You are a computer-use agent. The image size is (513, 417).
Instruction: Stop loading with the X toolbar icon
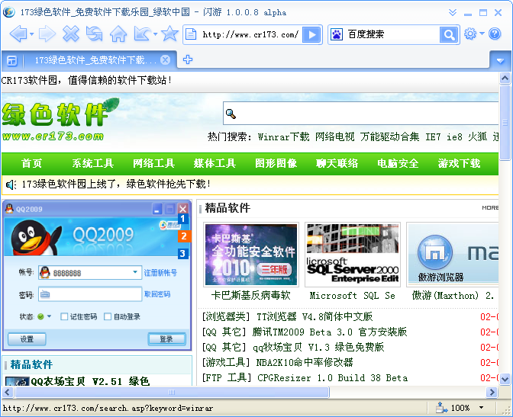click(x=71, y=34)
